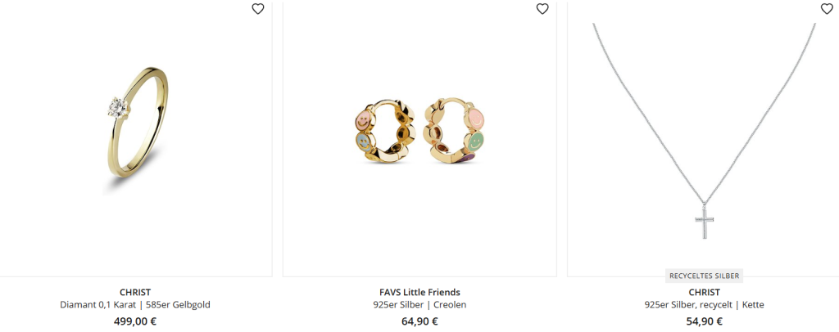Click the FAVS Little Friends brand name
839x332 pixels.
tap(419, 292)
